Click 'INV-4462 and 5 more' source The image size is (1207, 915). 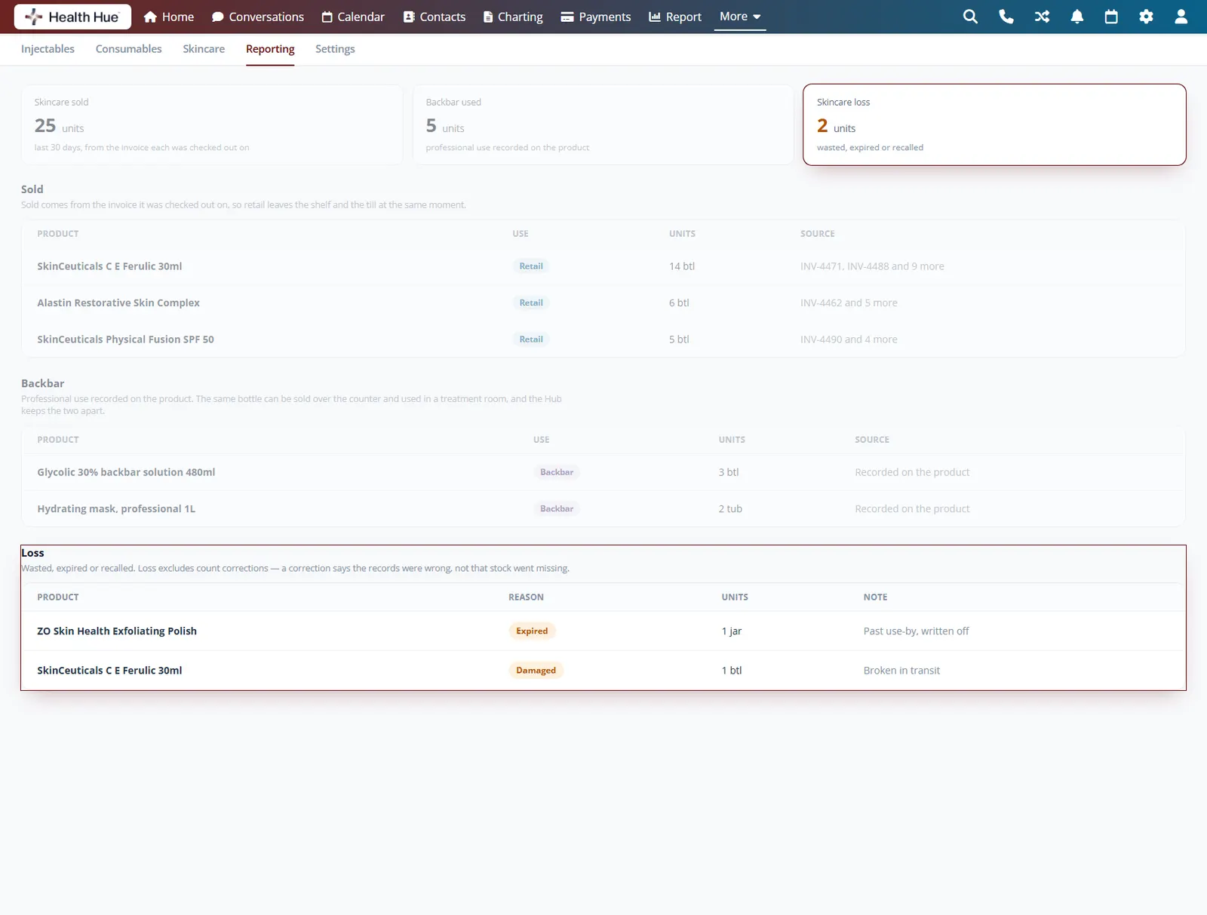(849, 302)
